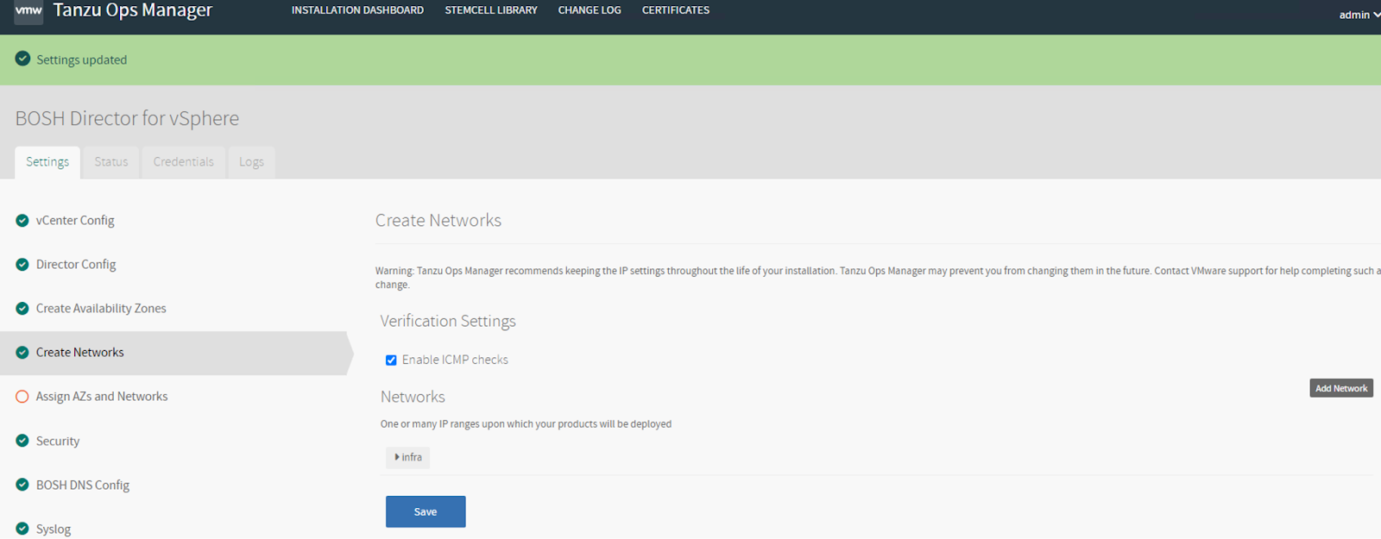
Task: Open Change Log menu item
Action: [590, 10]
